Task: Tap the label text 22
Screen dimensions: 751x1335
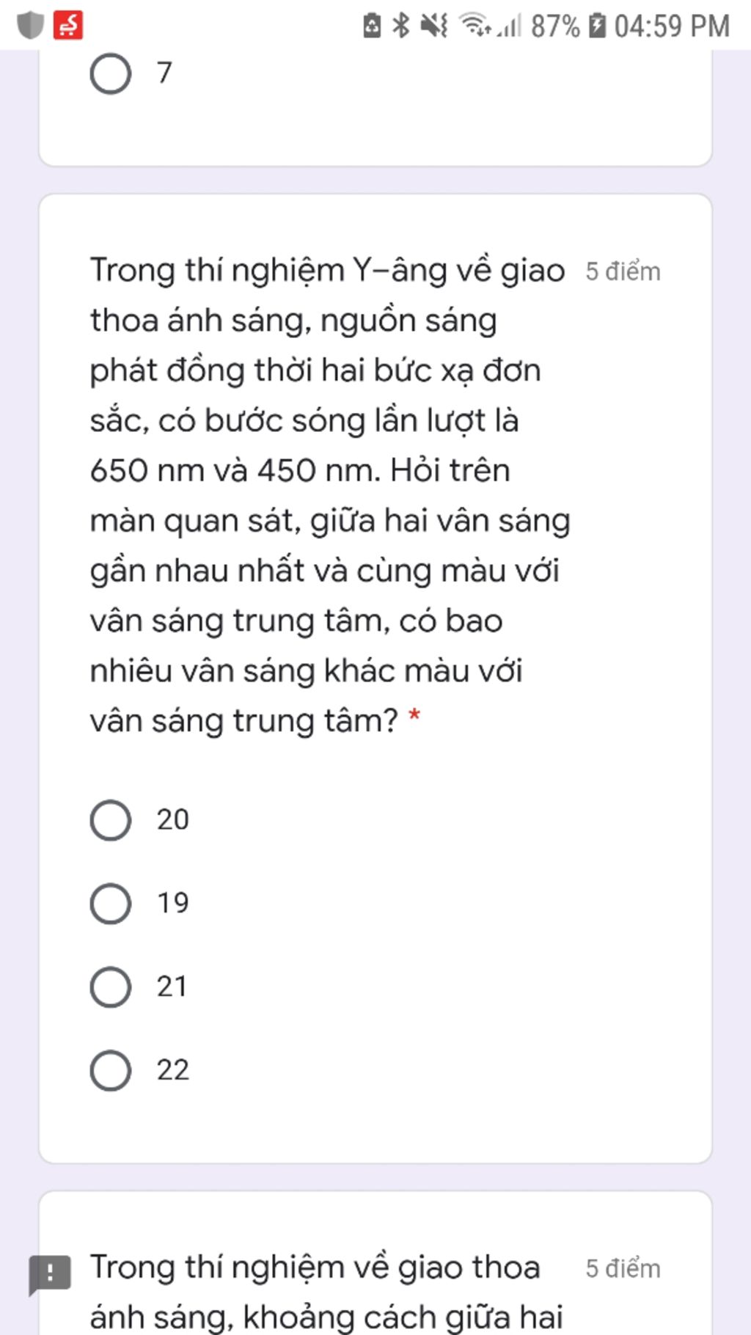Action: (x=173, y=1070)
